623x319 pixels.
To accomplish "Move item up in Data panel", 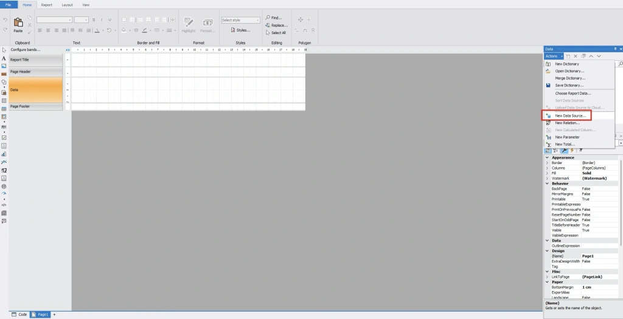I will pyautogui.click(x=591, y=57).
